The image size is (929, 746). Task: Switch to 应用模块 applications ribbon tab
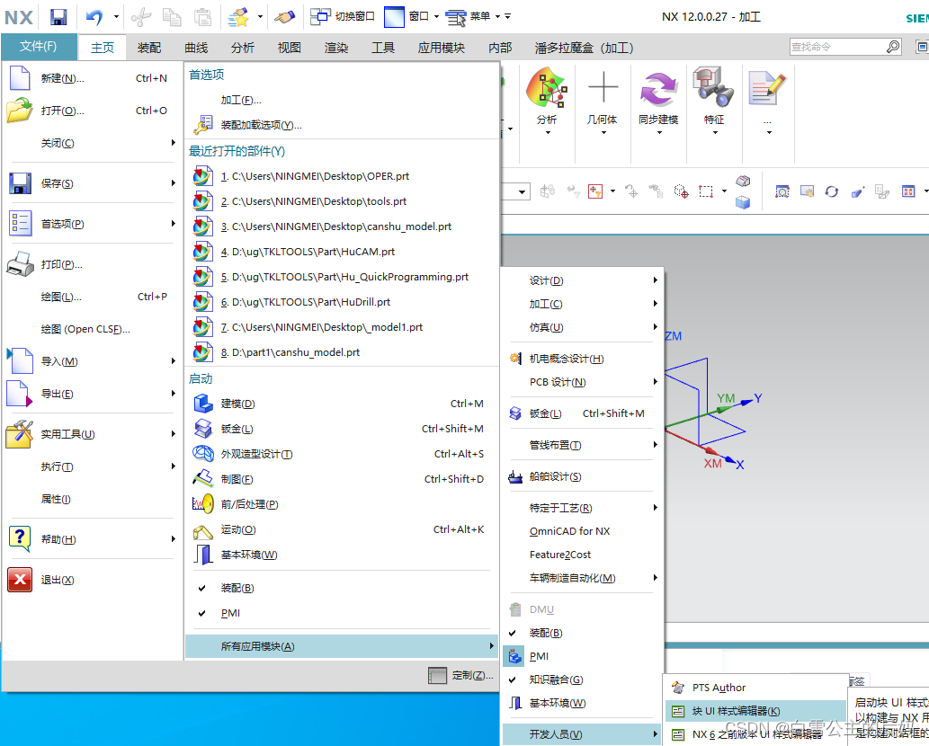pyautogui.click(x=442, y=48)
